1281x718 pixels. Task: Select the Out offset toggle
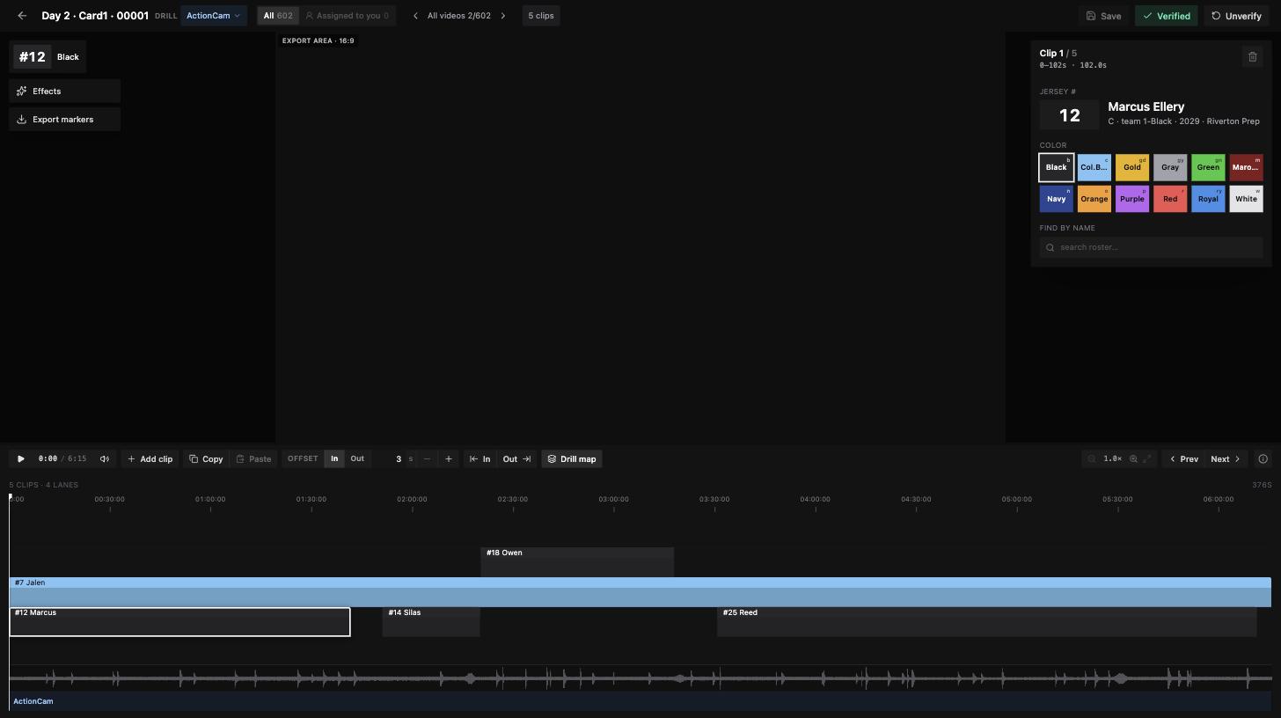click(x=357, y=458)
